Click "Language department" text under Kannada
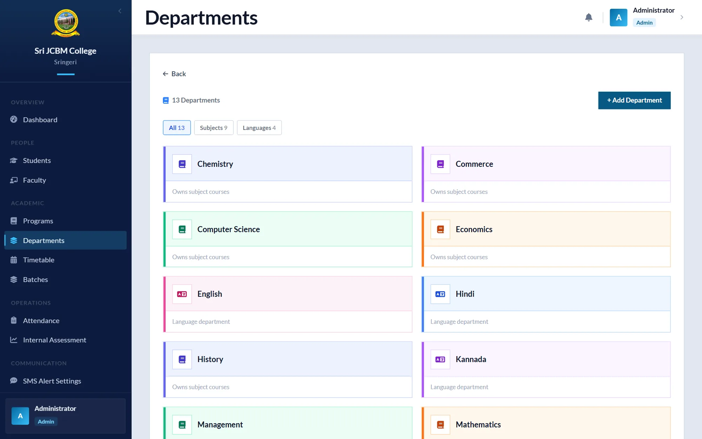Screen dimensions: 702x439 coord(459,387)
